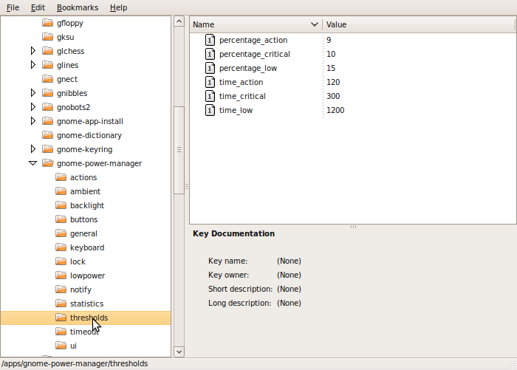Click the buttons folder icon
Image resolution: width=517 pixels, height=370 pixels.
point(61,219)
